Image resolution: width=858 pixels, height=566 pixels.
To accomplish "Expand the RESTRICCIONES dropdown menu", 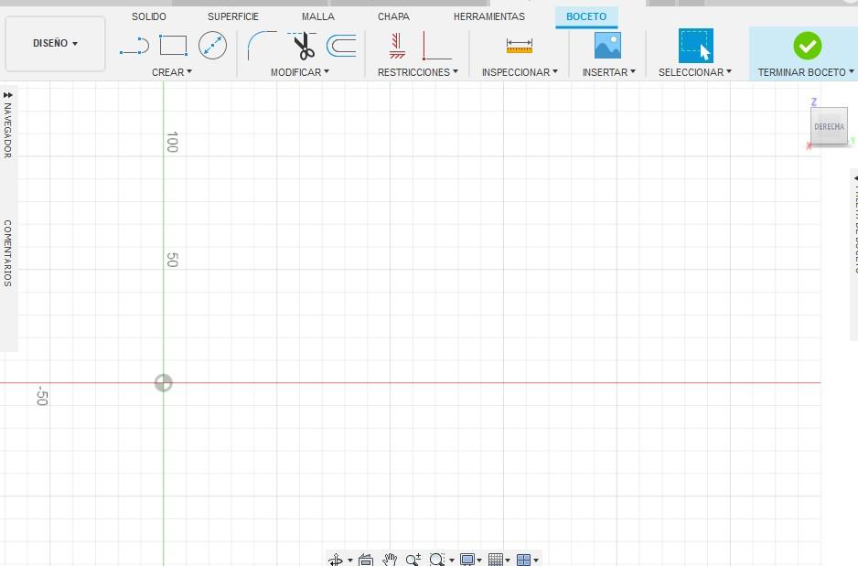I will [x=417, y=72].
